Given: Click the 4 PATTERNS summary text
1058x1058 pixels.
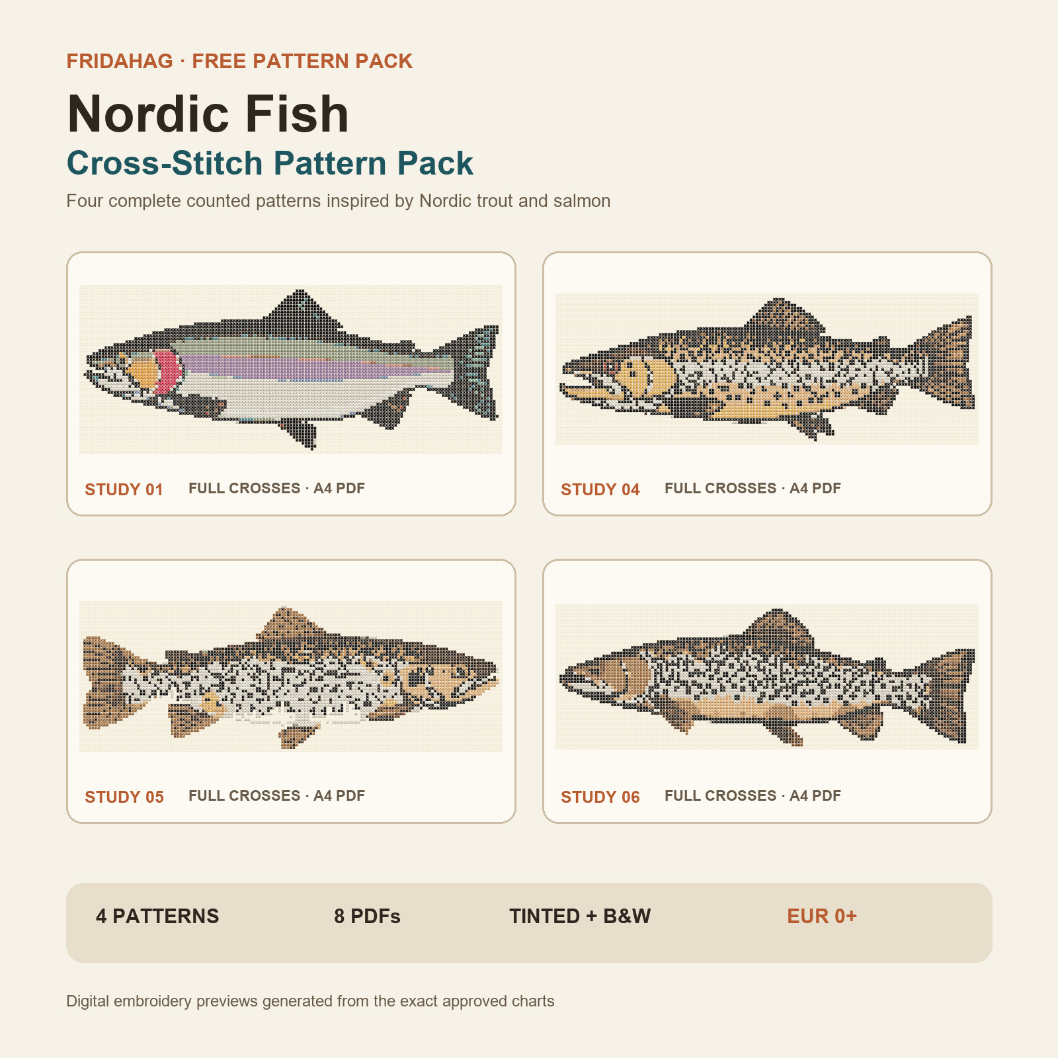Looking at the screenshot, I should point(157,916).
